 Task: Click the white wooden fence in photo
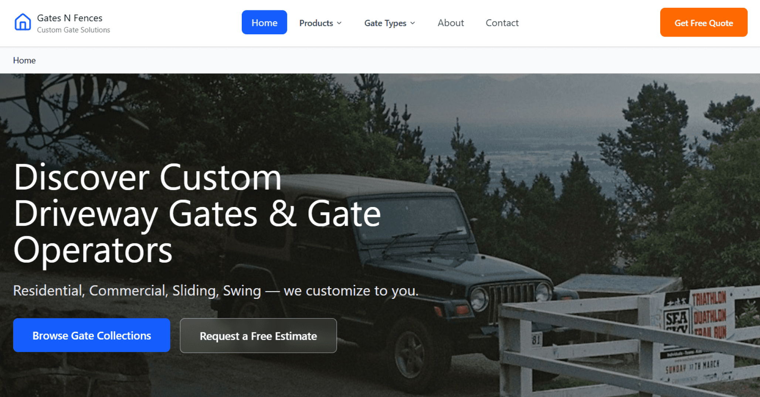click(628, 343)
